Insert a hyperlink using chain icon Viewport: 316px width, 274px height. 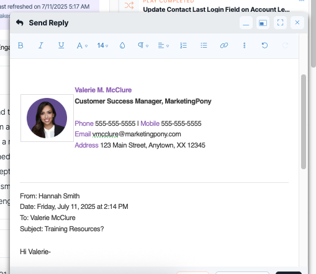[224, 45]
